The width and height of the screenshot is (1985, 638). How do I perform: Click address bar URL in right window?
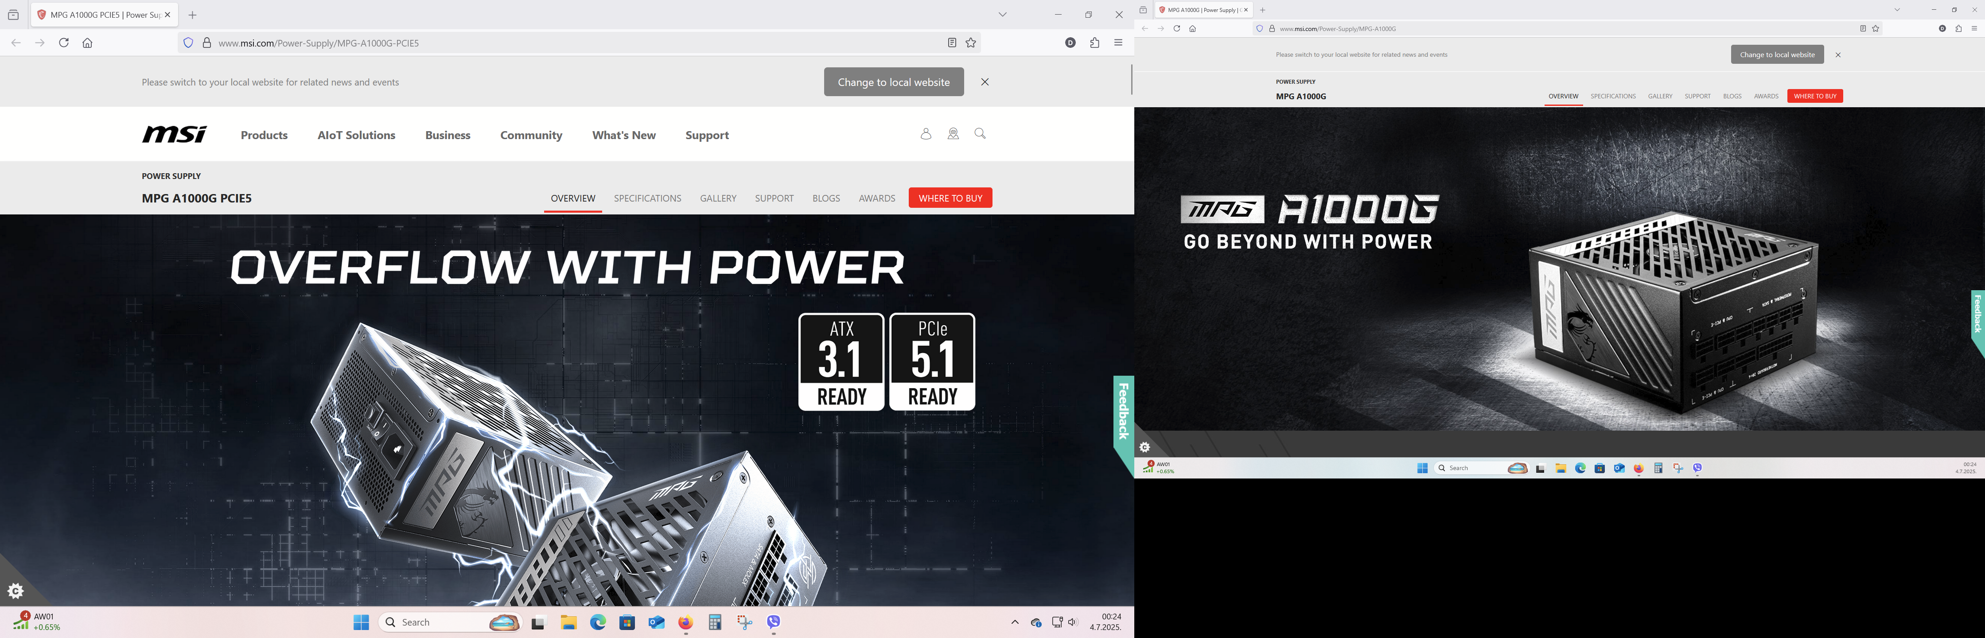tap(1338, 28)
